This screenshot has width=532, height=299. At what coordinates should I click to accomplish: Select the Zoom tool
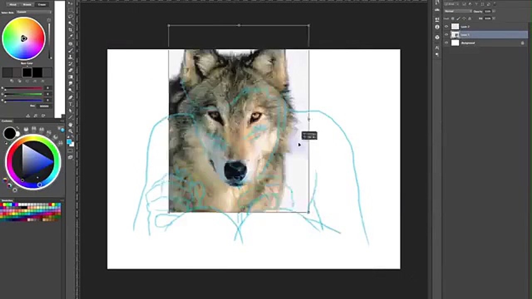pos(71,131)
